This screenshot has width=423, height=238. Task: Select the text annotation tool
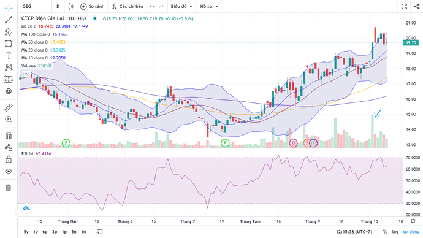9,56
